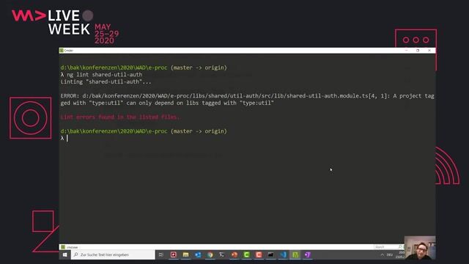
Task: Click the ERROR line with shared-util-auth.module.ts path
Action: point(247,100)
